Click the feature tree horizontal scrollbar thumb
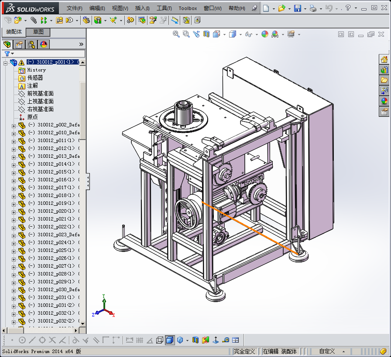391x357 pixels. point(15,330)
